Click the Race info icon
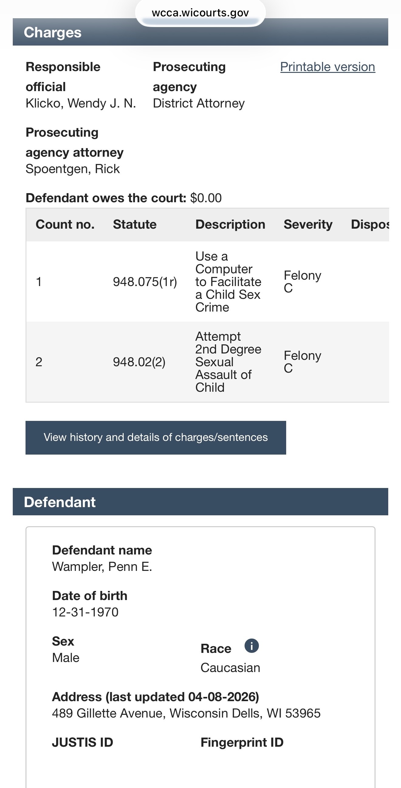401x788 pixels. click(x=252, y=646)
